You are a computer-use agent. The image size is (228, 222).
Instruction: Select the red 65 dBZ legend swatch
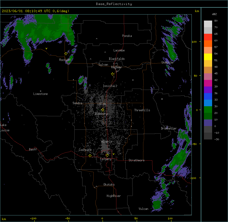pyautogui.click(x=208, y=37)
